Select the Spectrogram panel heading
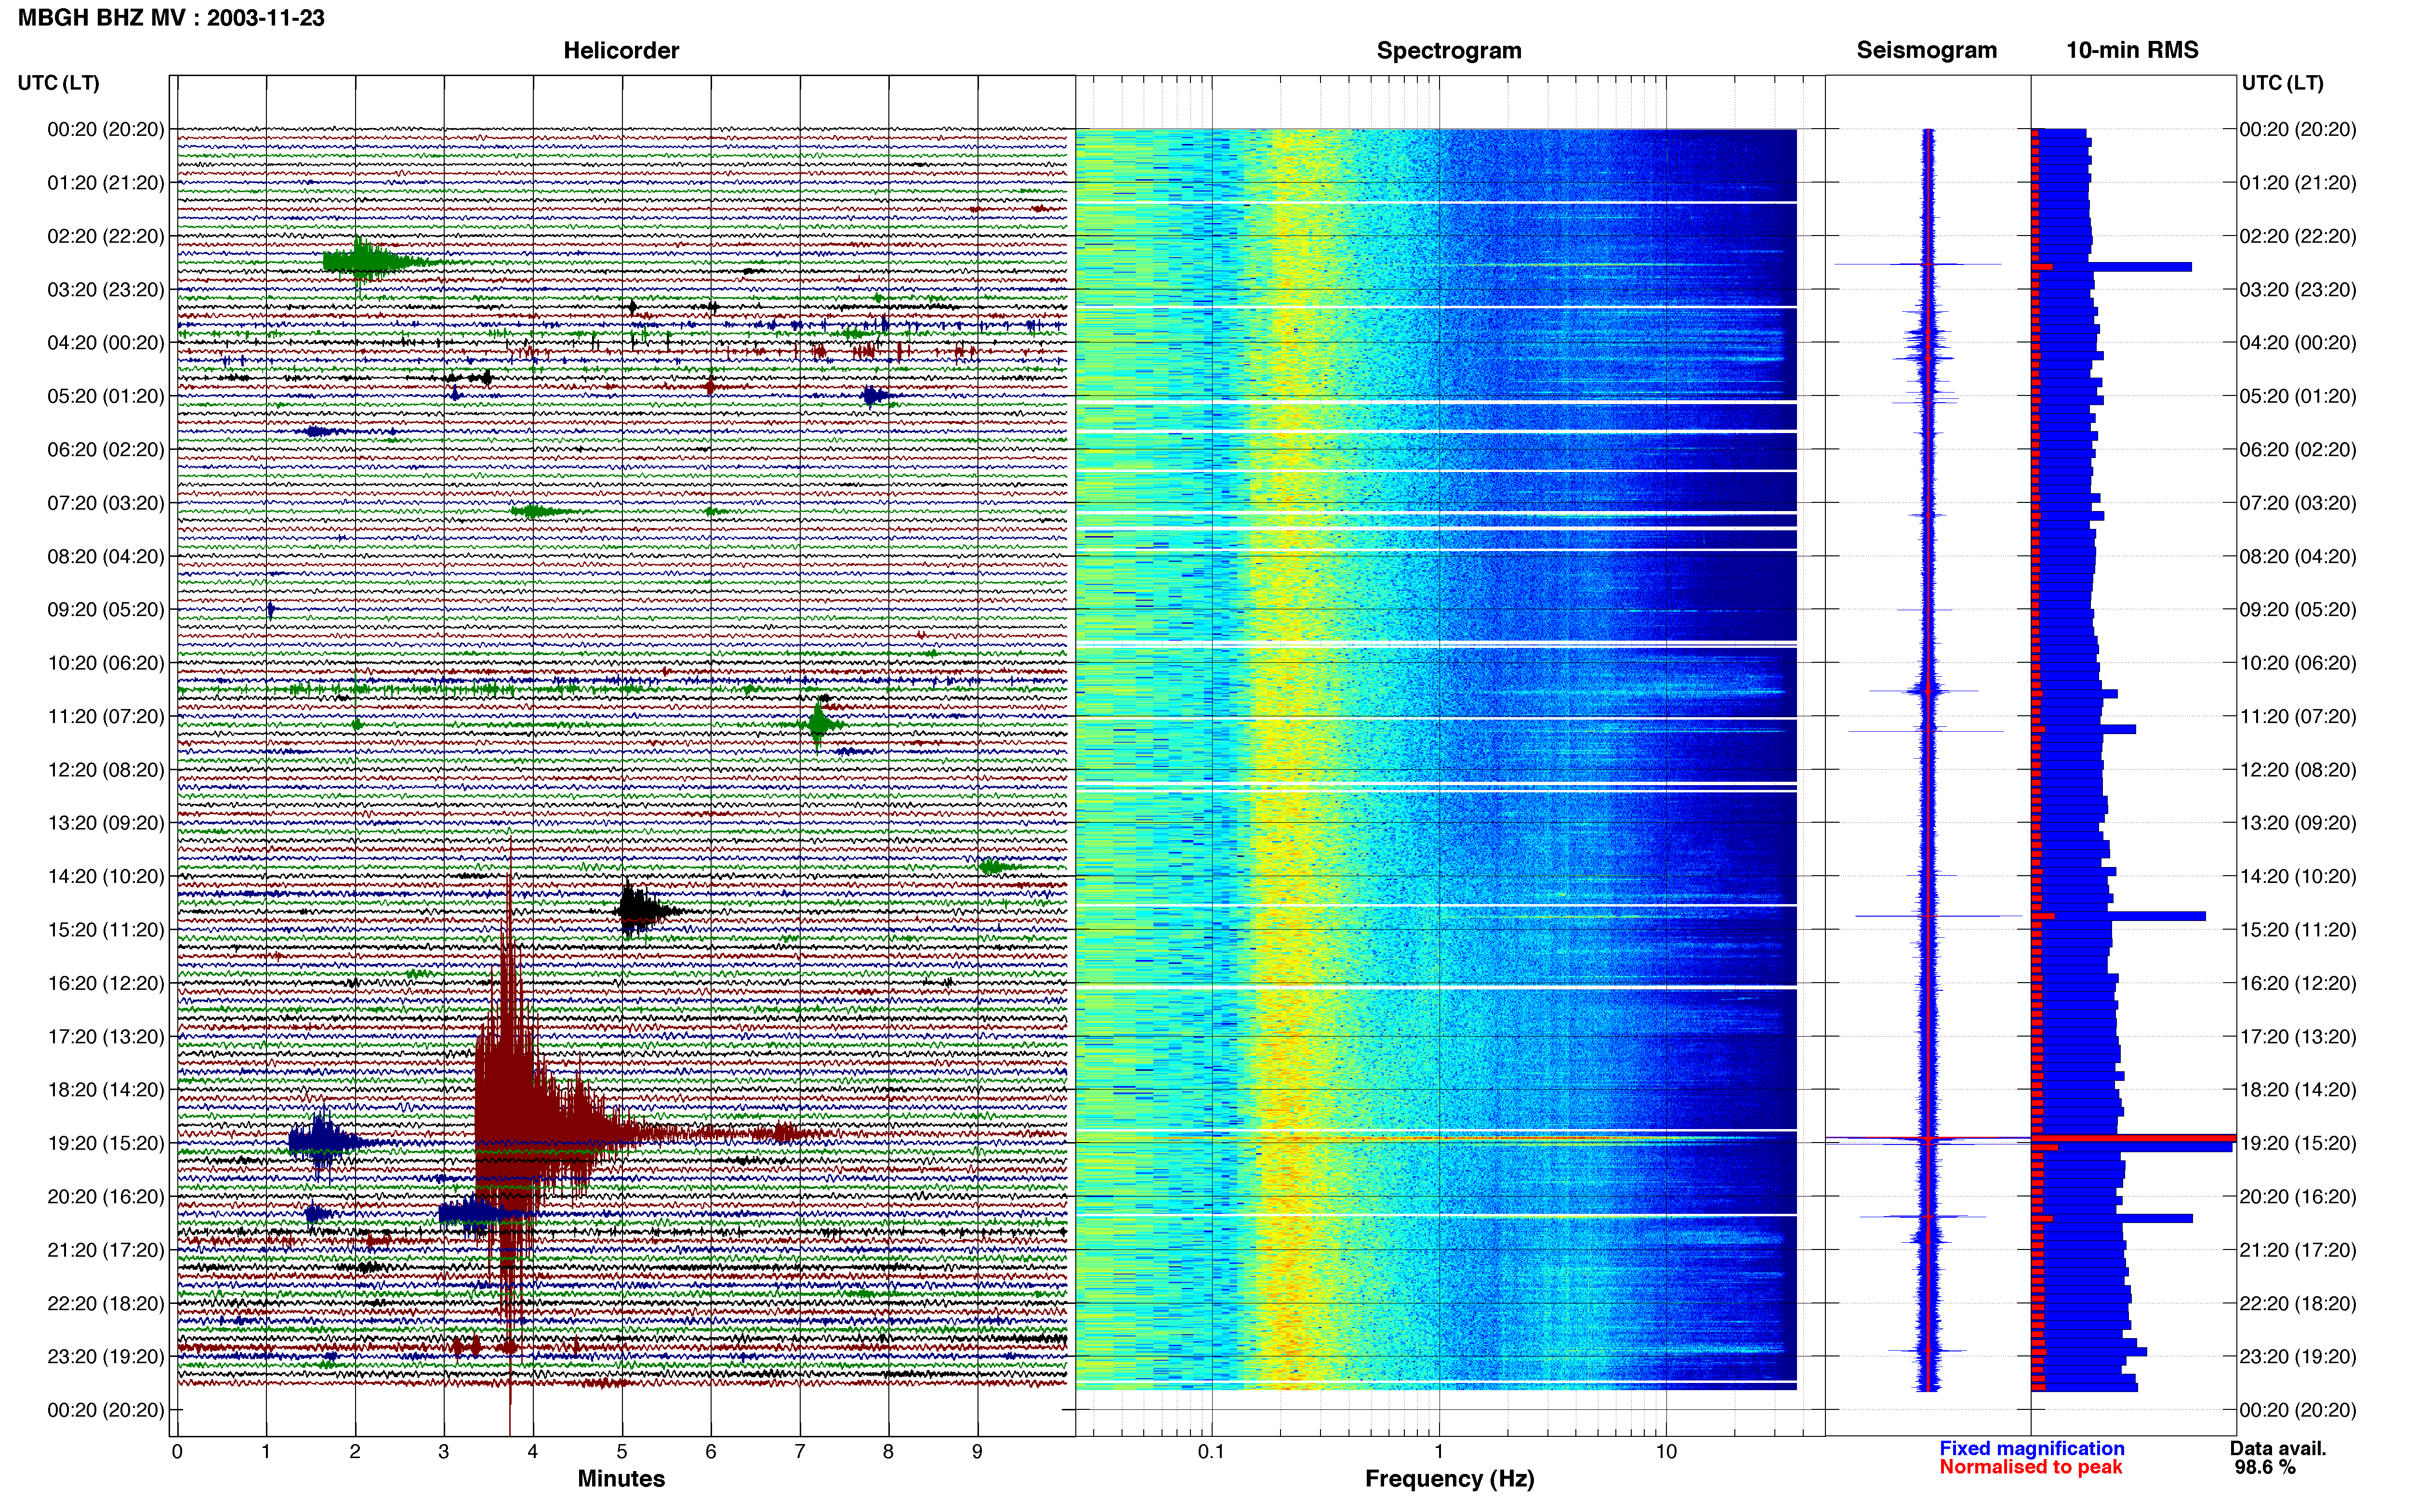The image size is (2418, 1512). click(x=1449, y=50)
